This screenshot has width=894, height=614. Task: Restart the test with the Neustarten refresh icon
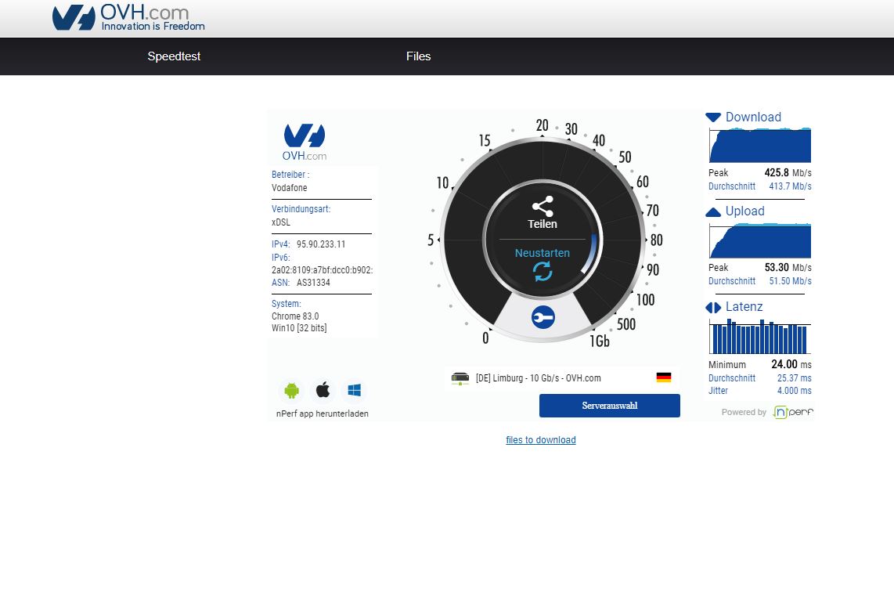point(543,271)
